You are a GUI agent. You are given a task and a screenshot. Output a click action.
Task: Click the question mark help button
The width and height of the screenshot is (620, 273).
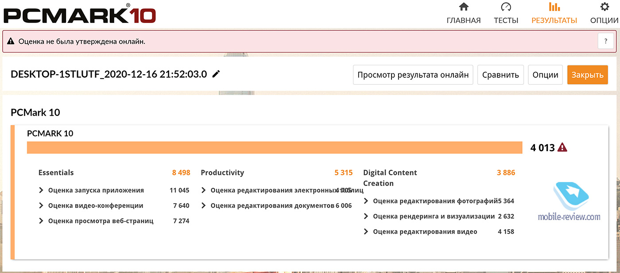tap(605, 41)
